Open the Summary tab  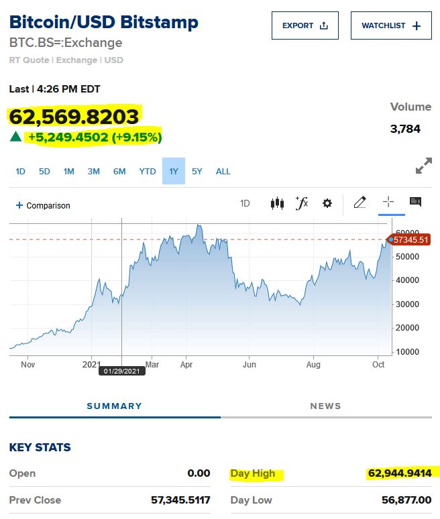point(115,406)
